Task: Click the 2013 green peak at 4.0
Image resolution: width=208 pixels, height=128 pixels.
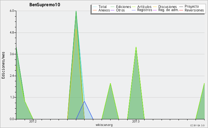Action: click(136, 47)
